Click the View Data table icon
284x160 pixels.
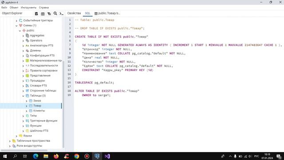point(43,14)
